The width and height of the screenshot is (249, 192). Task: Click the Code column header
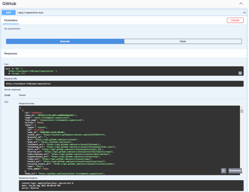(x=7, y=95)
